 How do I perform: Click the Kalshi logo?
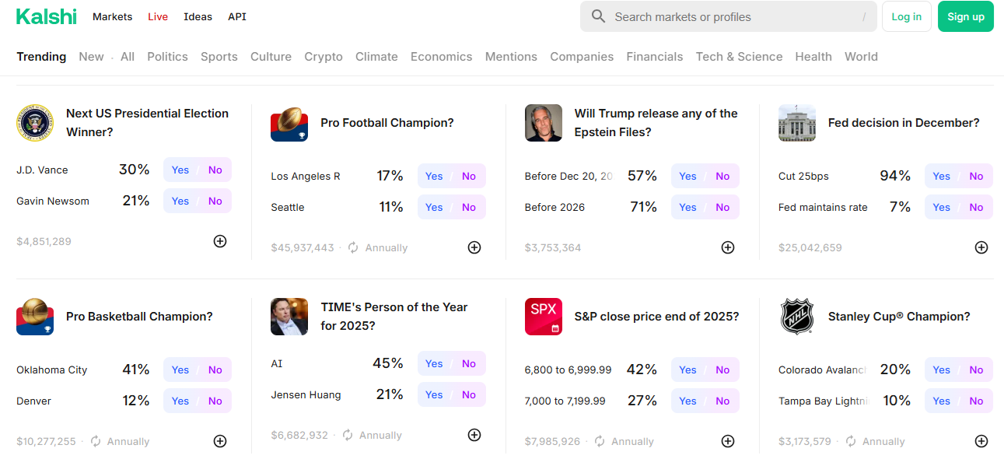47,16
